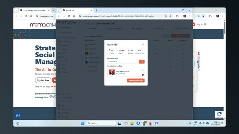Screen dimensions: 239x134
Task: Close the Gary VEE competitor dialog
Action: (x=143, y=45)
